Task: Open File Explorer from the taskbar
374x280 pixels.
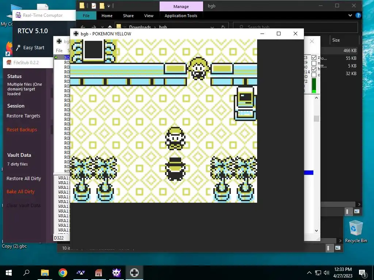Action: 45,273
